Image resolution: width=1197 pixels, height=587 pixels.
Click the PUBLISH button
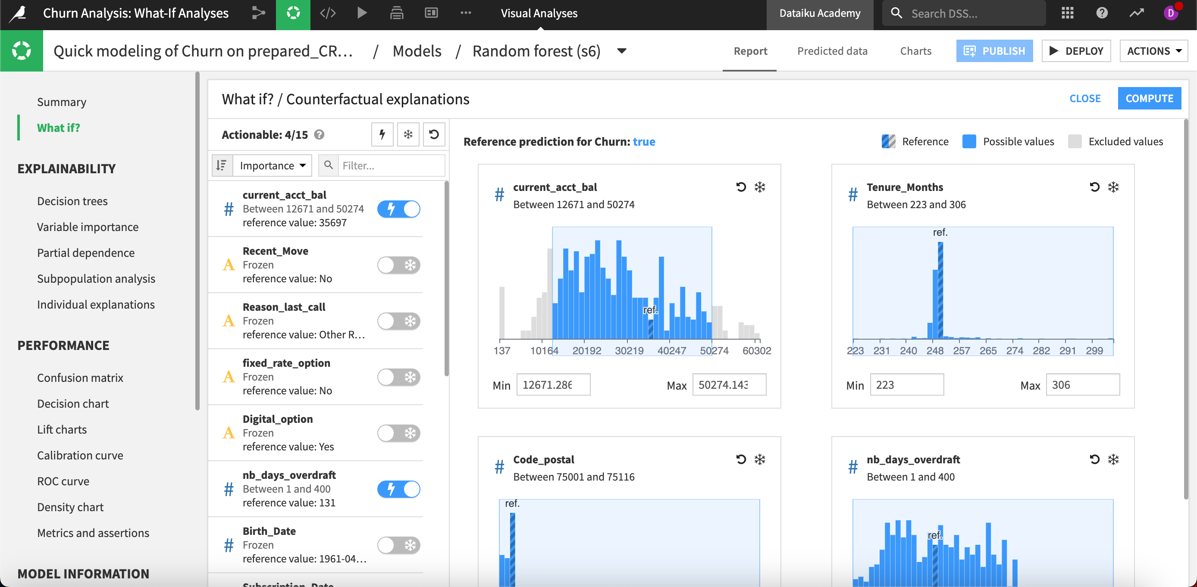(x=994, y=50)
